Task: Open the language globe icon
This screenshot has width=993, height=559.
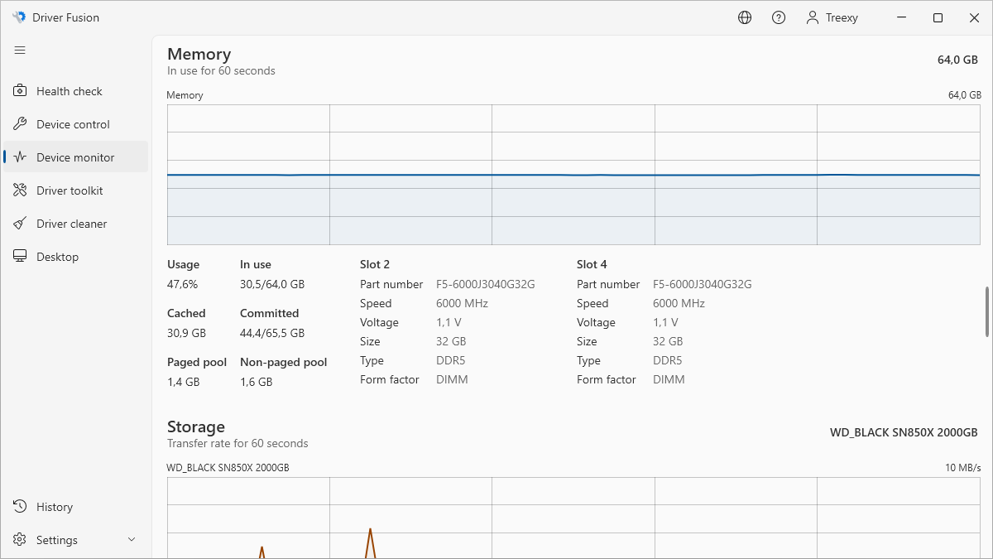Action: tap(745, 17)
